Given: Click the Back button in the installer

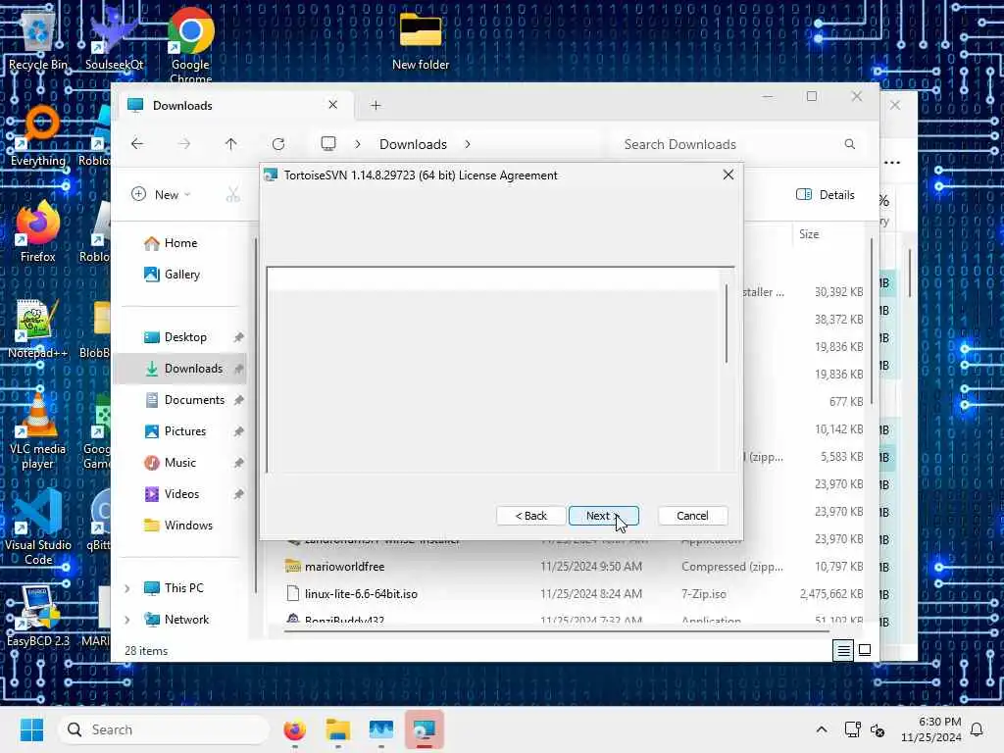Looking at the screenshot, I should pyautogui.click(x=530, y=516).
